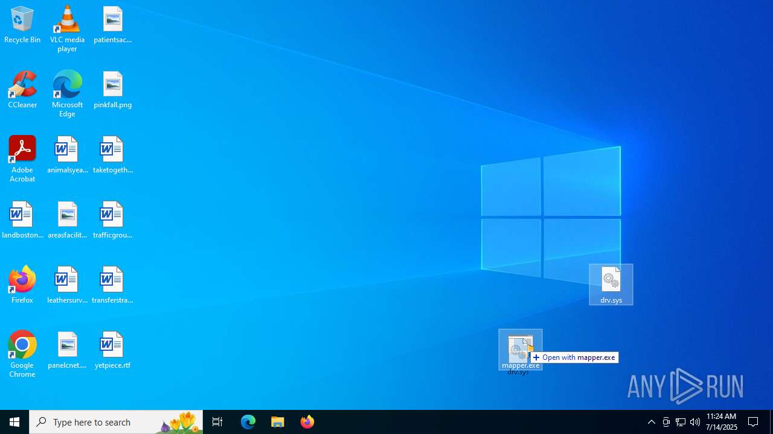This screenshot has height=434, width=773.
Task: Open the network status tray icon
Action: [x=681, y=422]
